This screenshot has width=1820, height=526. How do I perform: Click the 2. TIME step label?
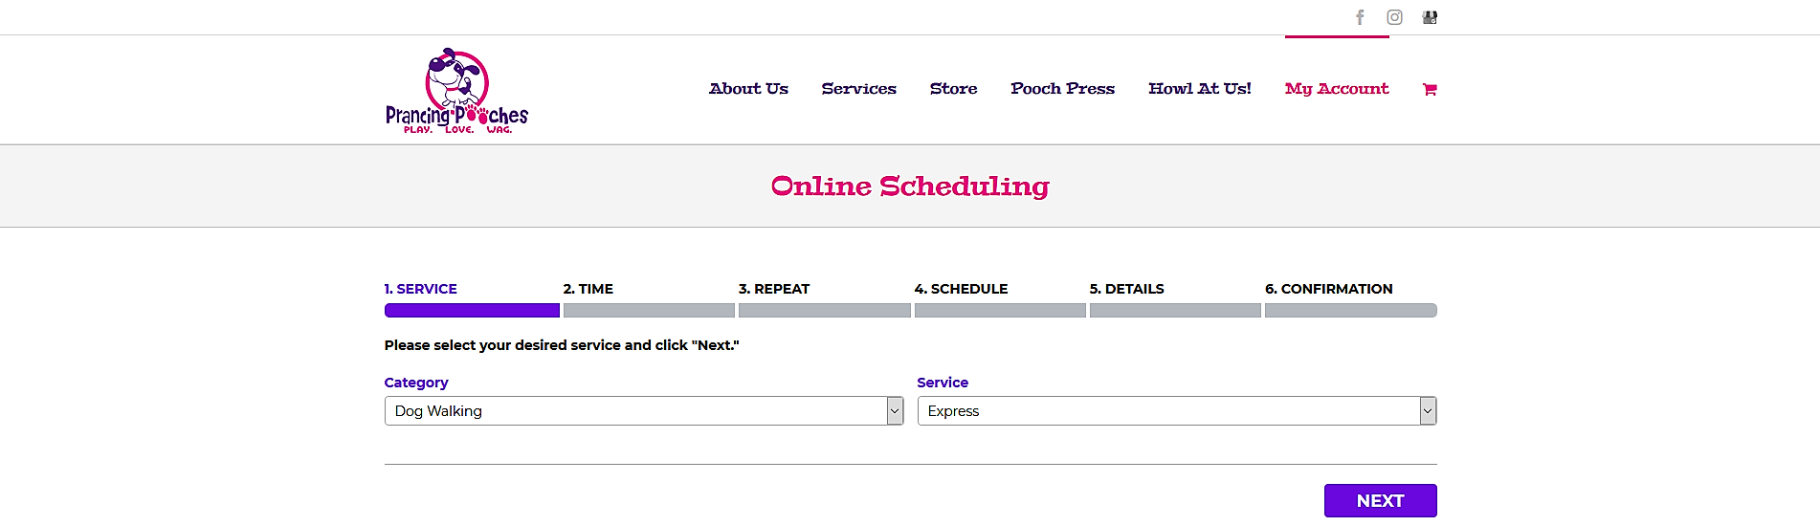(x=588, y=289)
